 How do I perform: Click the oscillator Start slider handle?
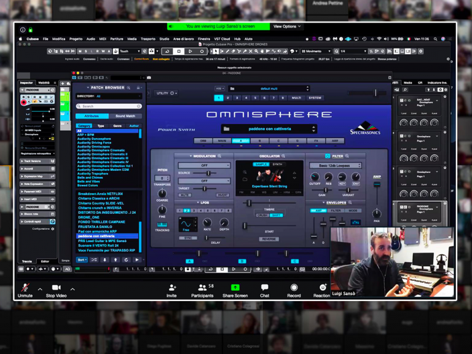click(245, 226)
